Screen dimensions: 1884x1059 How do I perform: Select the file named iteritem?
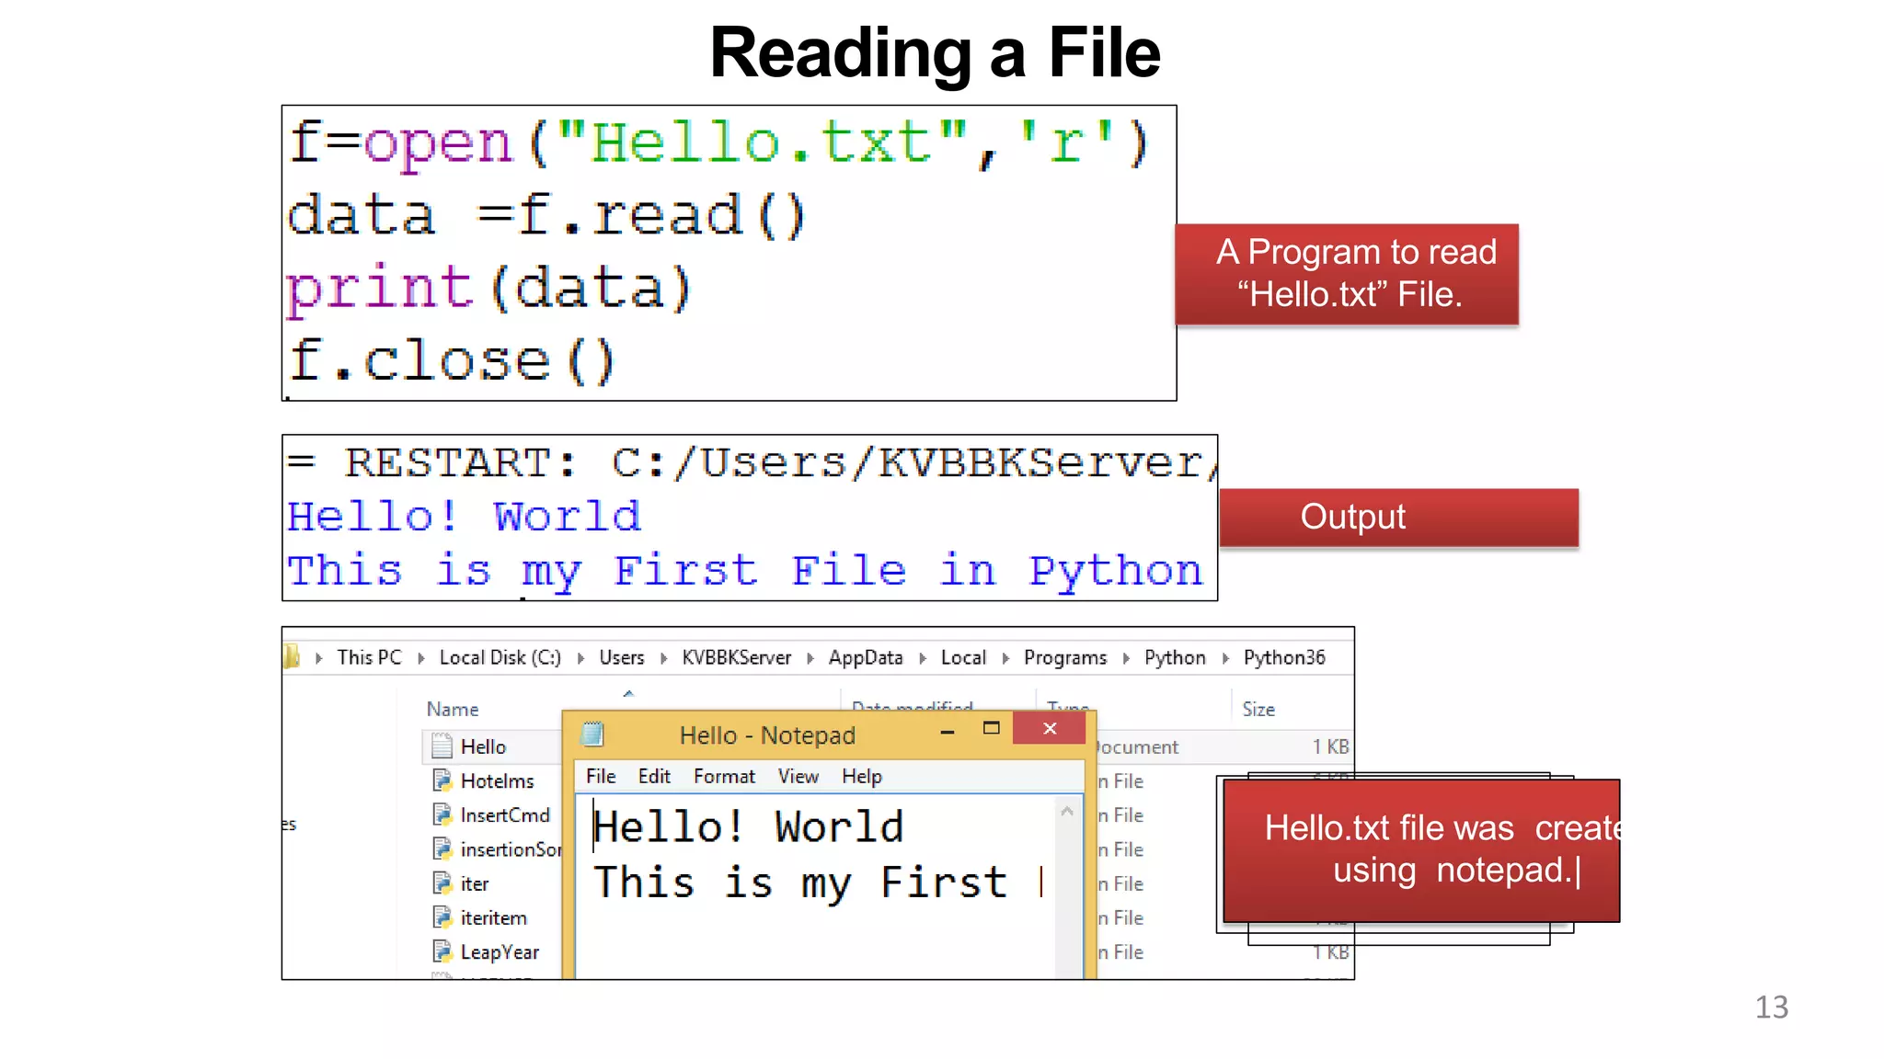tap(494, 917)
